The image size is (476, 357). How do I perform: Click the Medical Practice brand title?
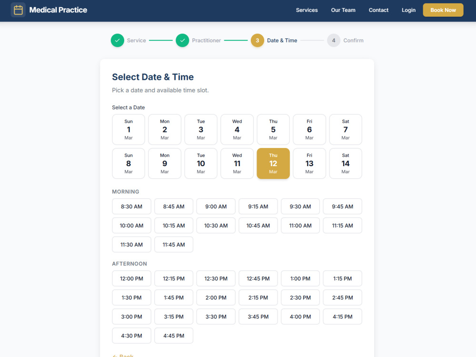[x=58, y=10]
